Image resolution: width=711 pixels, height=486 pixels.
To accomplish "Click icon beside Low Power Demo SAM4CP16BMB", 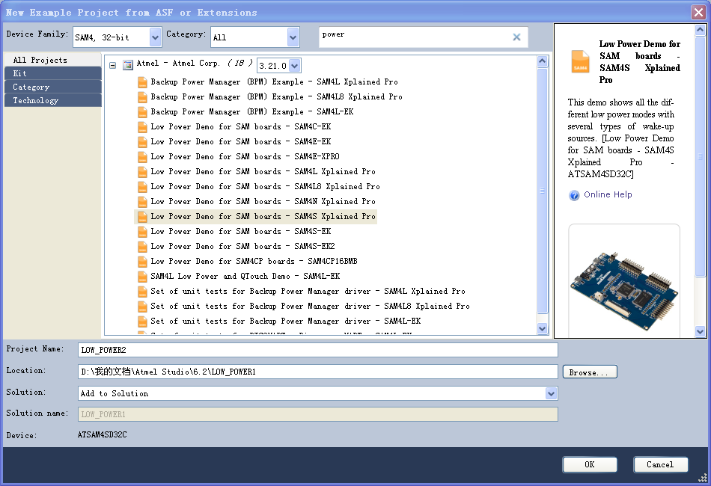I will [x=142, y=262].
